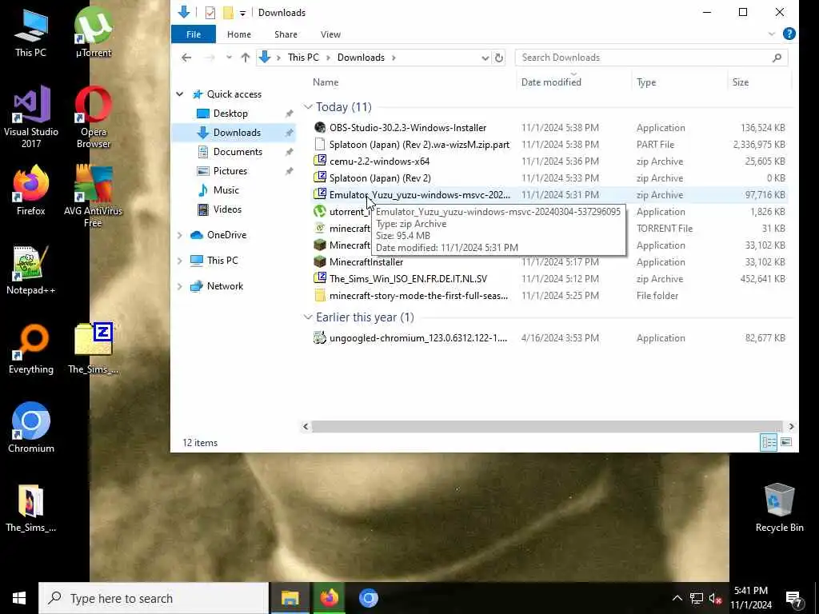Click Firefox icon in the taskbar
Screen dimensions: 819x614
coord(329,598)
